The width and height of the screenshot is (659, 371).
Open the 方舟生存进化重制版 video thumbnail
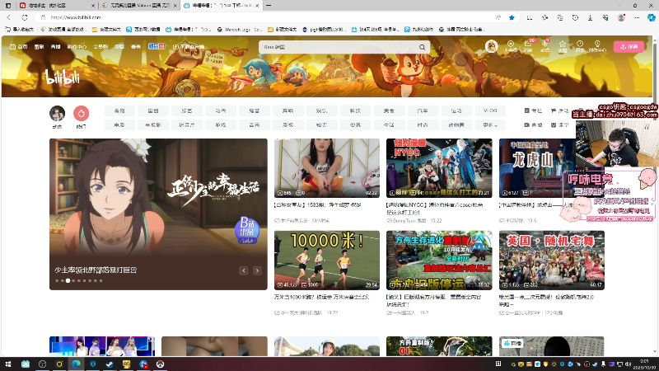[x=439, y=260]
